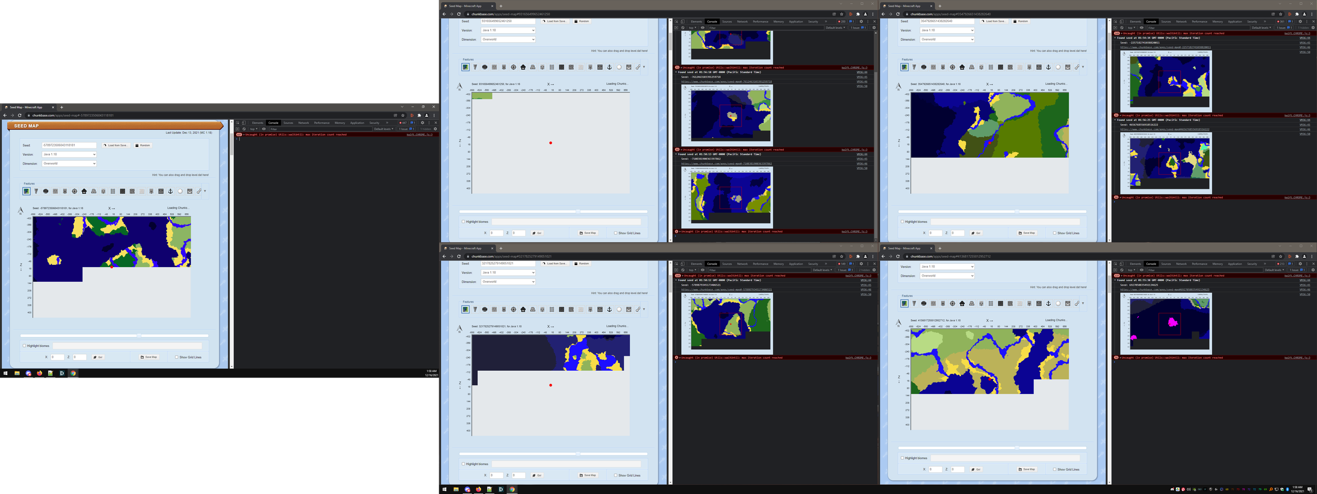Click Save Map in seed 4136 window
This screenshot has height=494, width=1317.
coord(1027,469)
